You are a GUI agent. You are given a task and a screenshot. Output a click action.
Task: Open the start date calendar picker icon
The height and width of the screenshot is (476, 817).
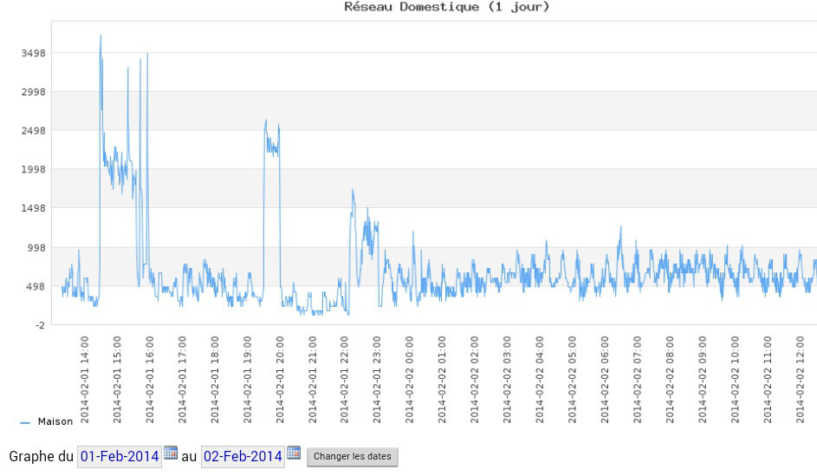171,453
